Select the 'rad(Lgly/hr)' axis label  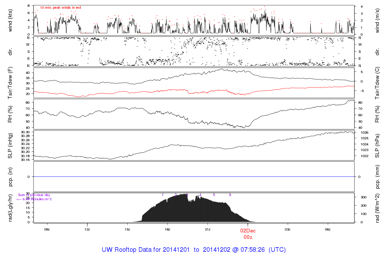click(10, 208)
